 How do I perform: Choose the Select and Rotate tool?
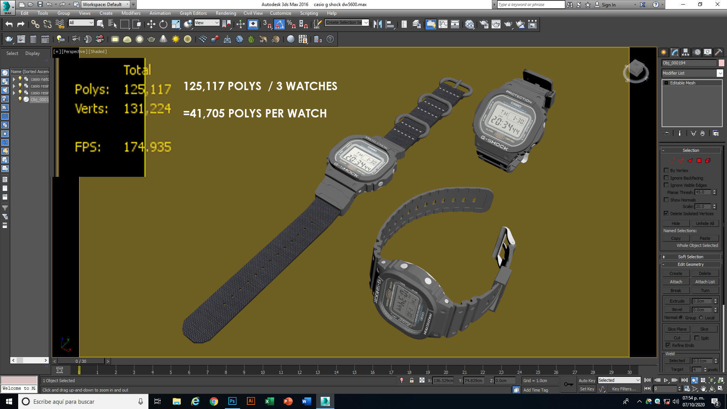[x=163, y=24]
